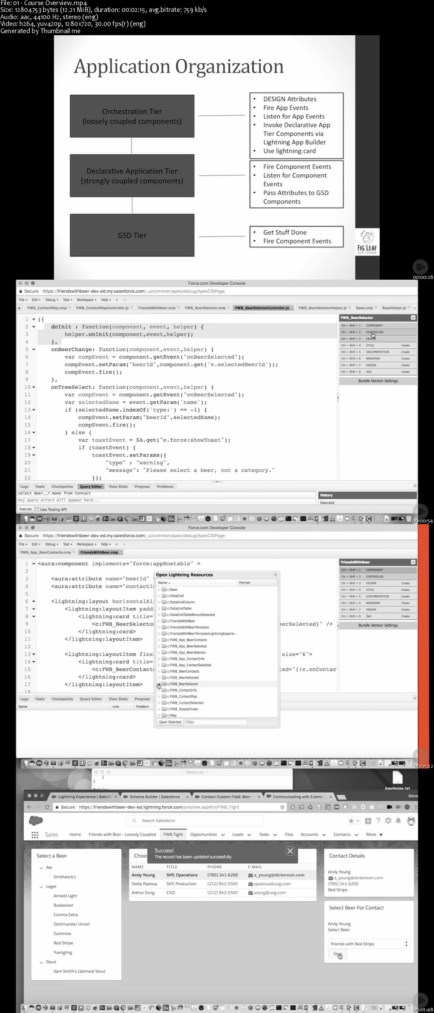The image size is (434, 1013).
Task: Click the envelope icon next to asong@uog.com
Action: tap(250, 893)
